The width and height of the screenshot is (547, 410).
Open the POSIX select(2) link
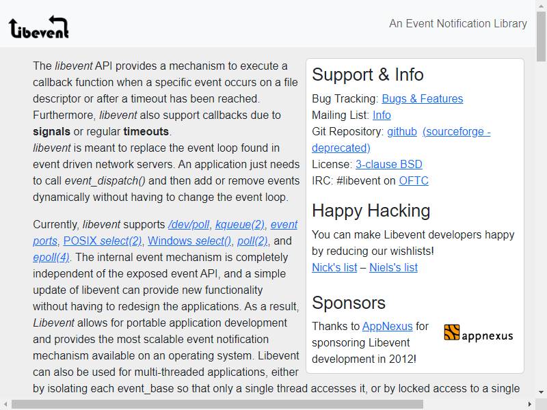[x=103, y=241]
